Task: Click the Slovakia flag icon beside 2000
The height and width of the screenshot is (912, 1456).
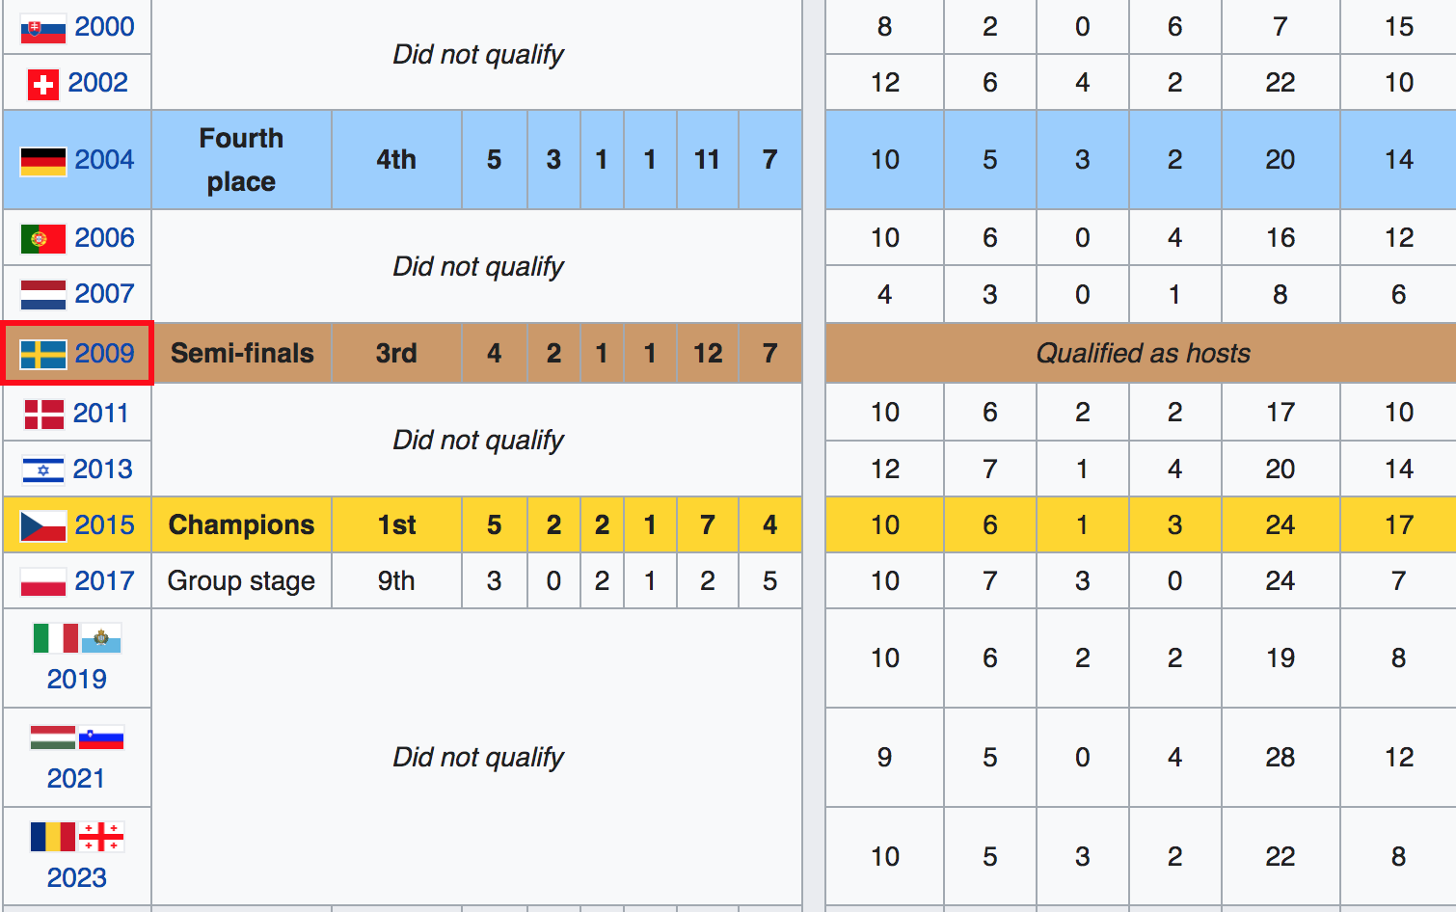Action: pos(43,28)
